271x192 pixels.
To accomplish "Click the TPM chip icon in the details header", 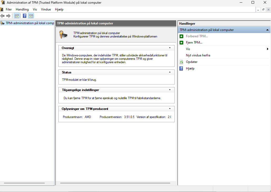I will tap(63, 34).
